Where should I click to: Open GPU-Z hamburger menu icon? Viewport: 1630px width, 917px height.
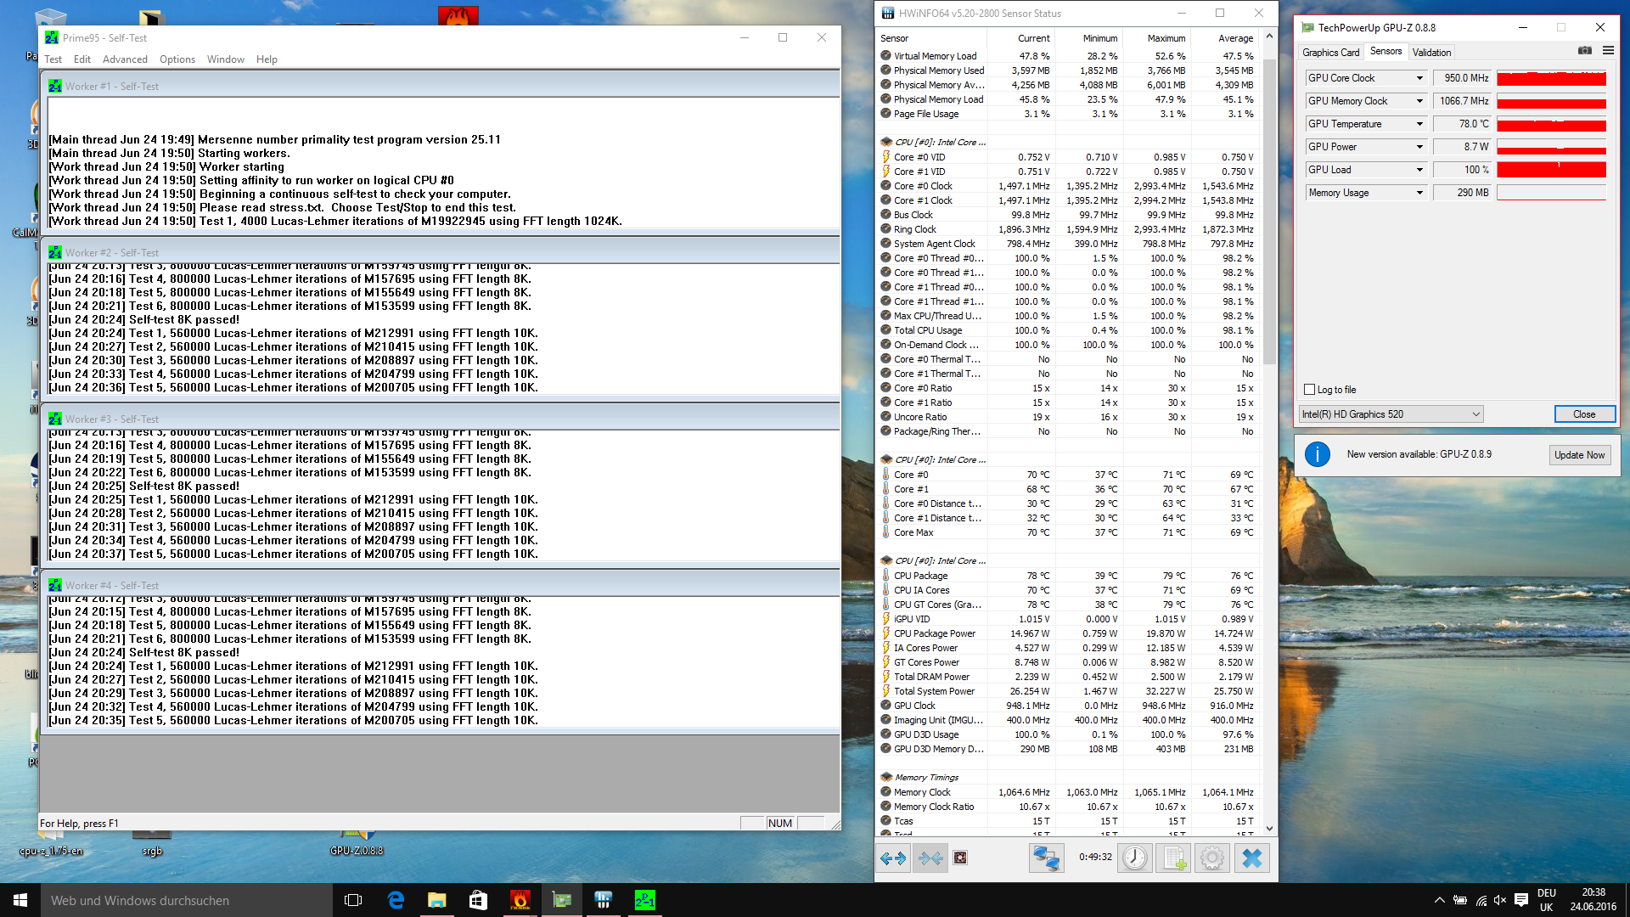pos(1608,51)
